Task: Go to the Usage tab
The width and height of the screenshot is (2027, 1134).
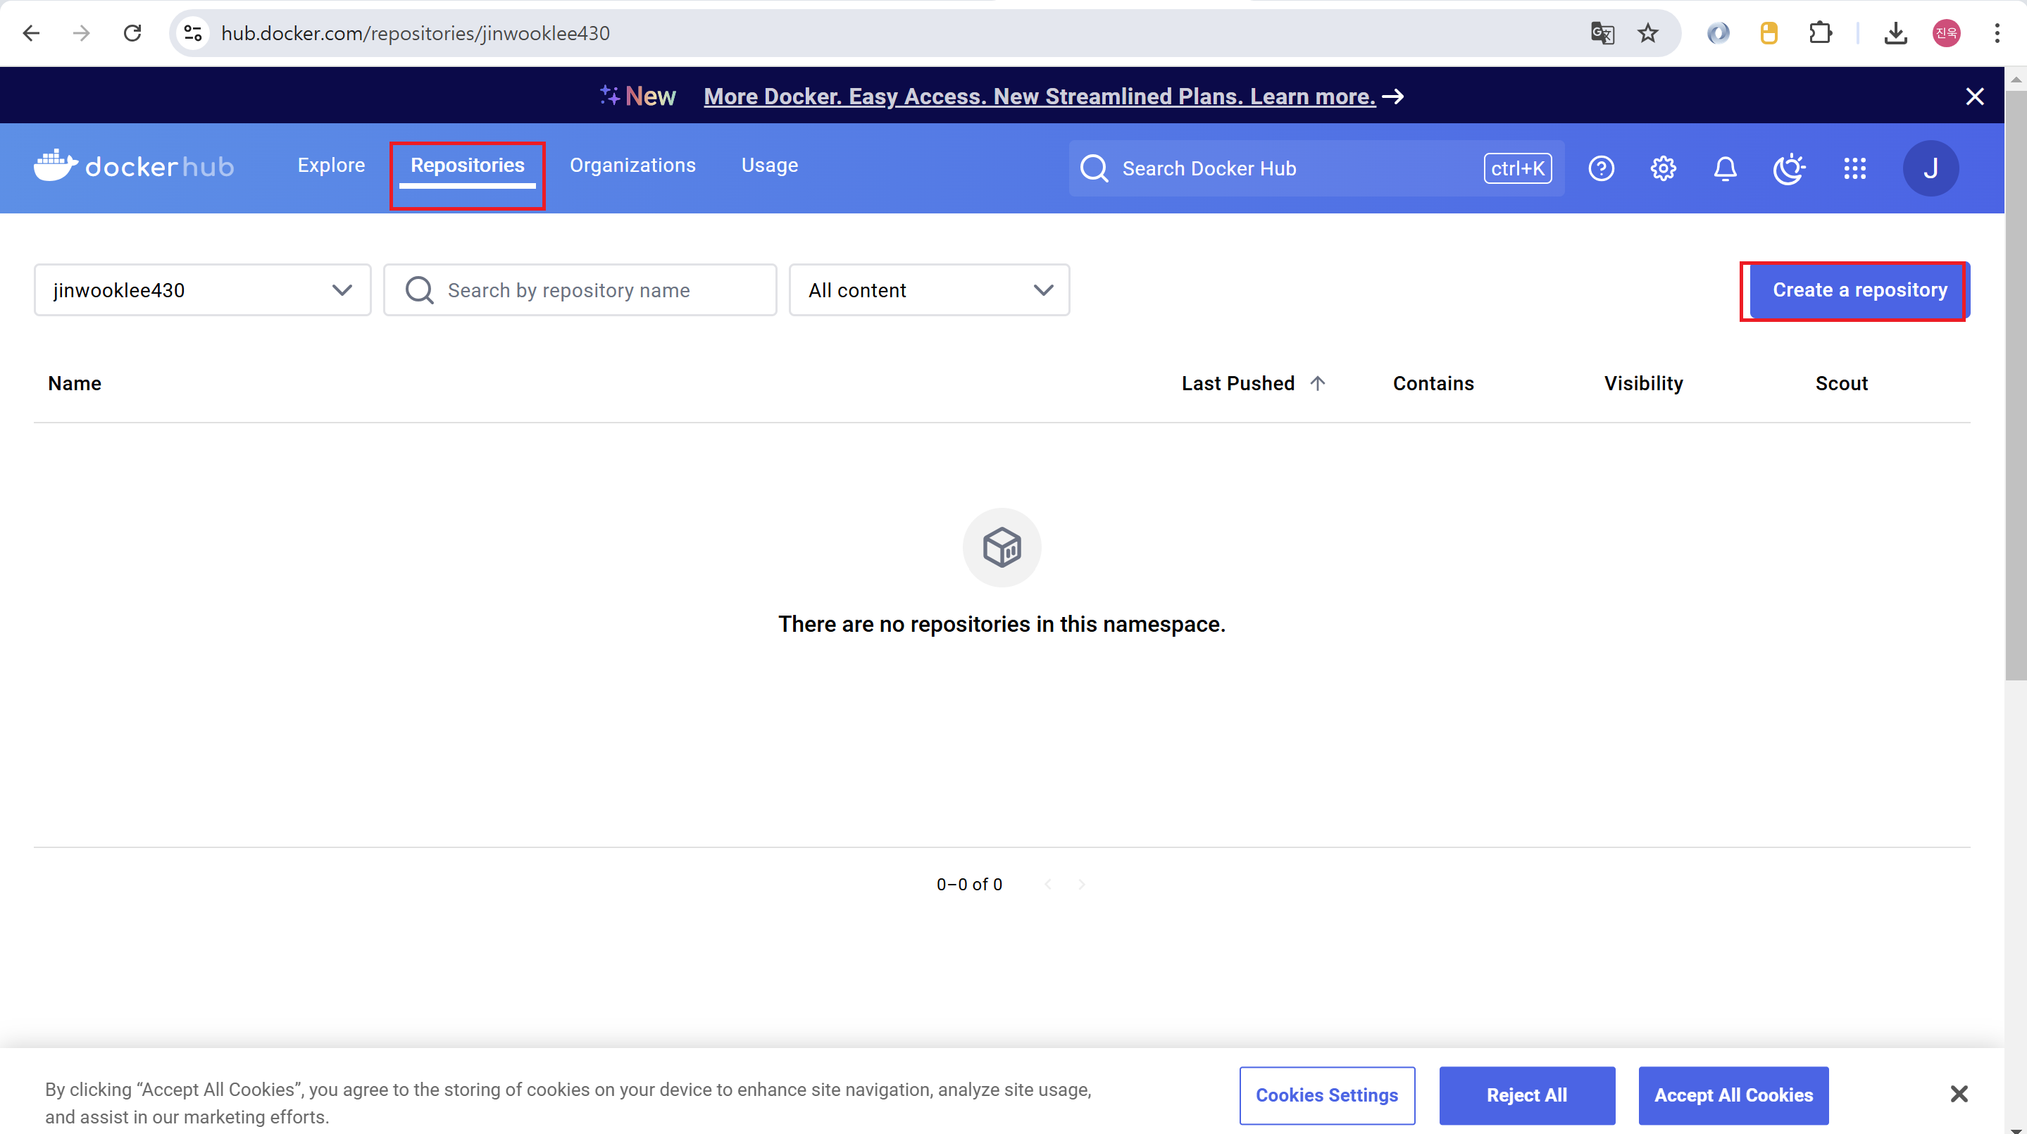Action: point(770,166)
